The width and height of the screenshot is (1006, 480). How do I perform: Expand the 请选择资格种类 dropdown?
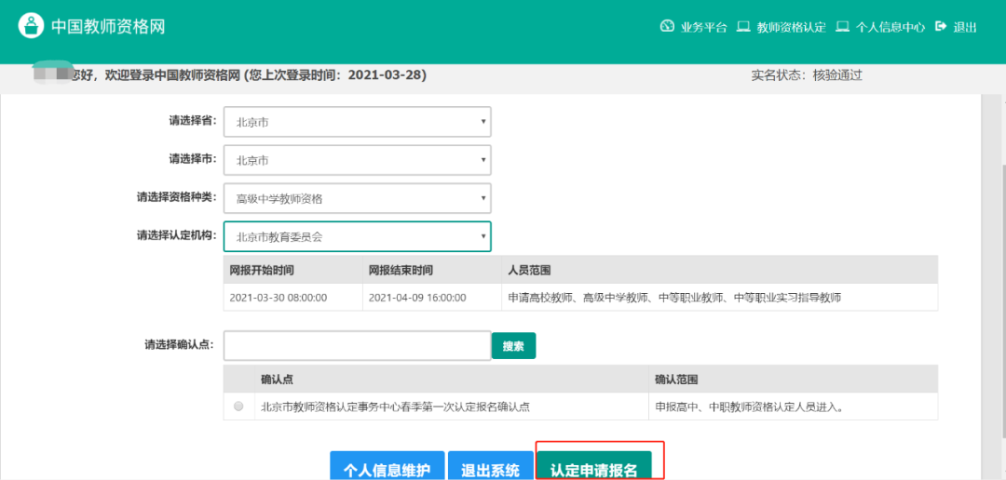tap(357, 198)
